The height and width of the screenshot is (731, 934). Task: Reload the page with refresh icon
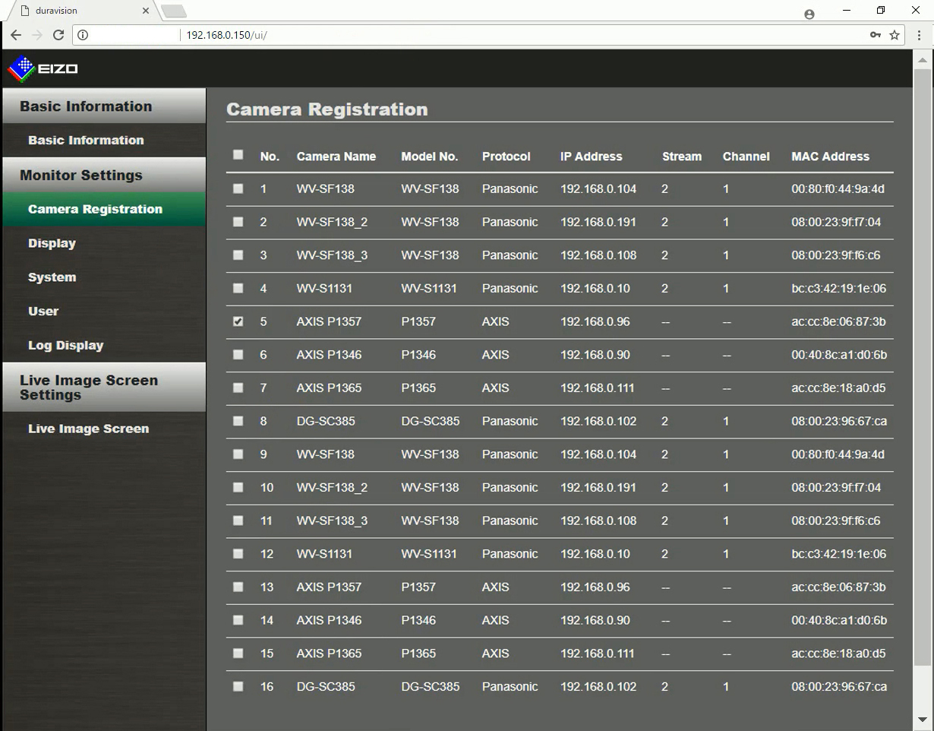point(58,35)
